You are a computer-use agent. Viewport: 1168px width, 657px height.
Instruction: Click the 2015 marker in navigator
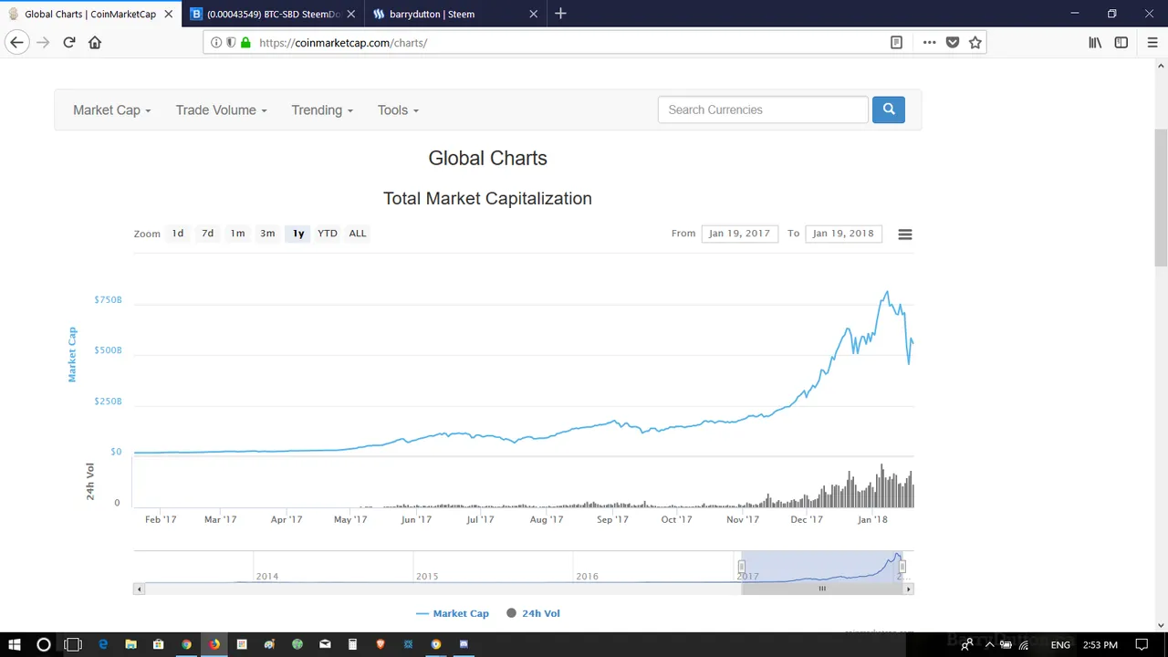(427, 576)
